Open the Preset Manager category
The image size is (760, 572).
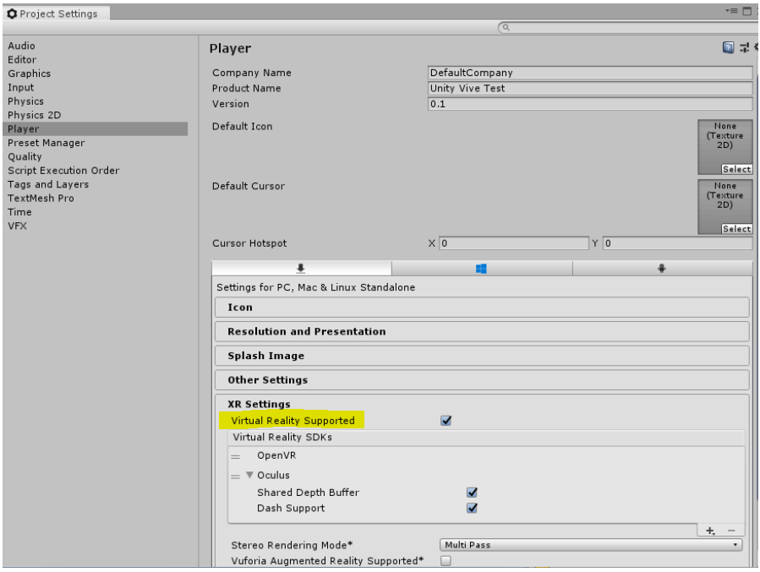tap(46, 143)
